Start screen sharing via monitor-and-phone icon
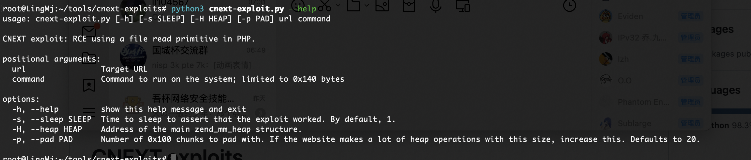The height and width of the screenshot is (160, 751). [x=463, y=5]
